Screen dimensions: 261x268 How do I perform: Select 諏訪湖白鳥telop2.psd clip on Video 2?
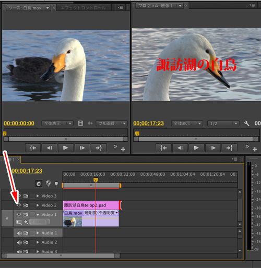tap(91, 205)
